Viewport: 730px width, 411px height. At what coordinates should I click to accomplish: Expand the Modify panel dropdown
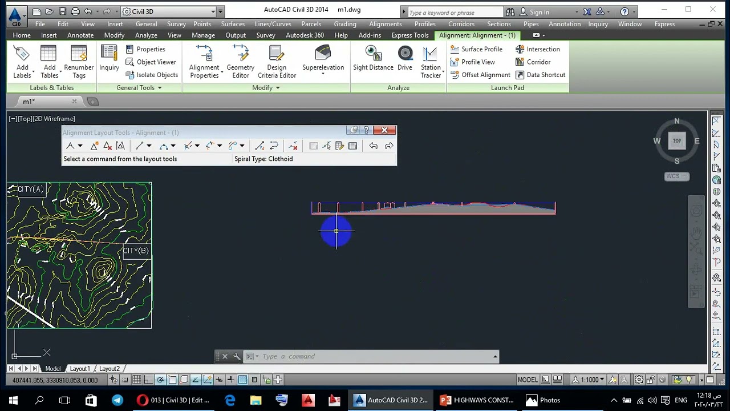click(x=266, y=88)
